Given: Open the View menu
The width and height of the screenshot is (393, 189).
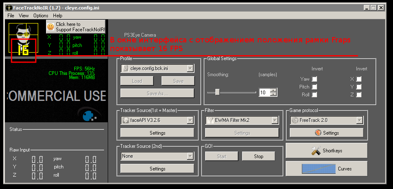Looking at the screenshot, I should tap(23, 16).
